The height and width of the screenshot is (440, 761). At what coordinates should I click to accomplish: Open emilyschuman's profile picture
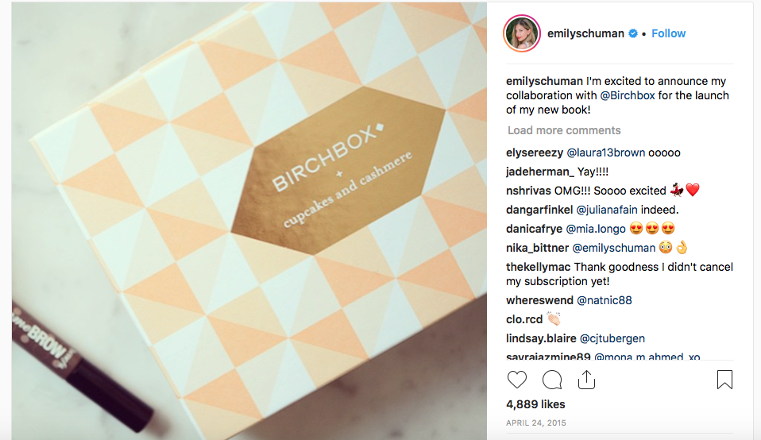tap(522, 33)
